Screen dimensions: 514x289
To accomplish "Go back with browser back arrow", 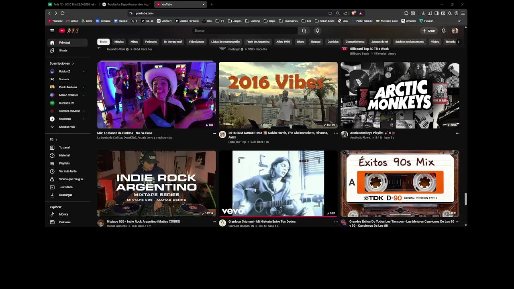I will 49,13.
